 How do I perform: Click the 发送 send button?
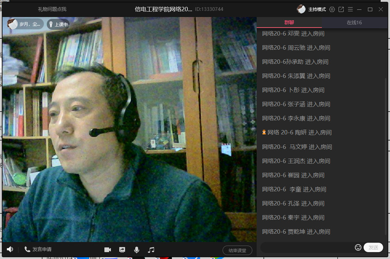(x=373, y=247)
